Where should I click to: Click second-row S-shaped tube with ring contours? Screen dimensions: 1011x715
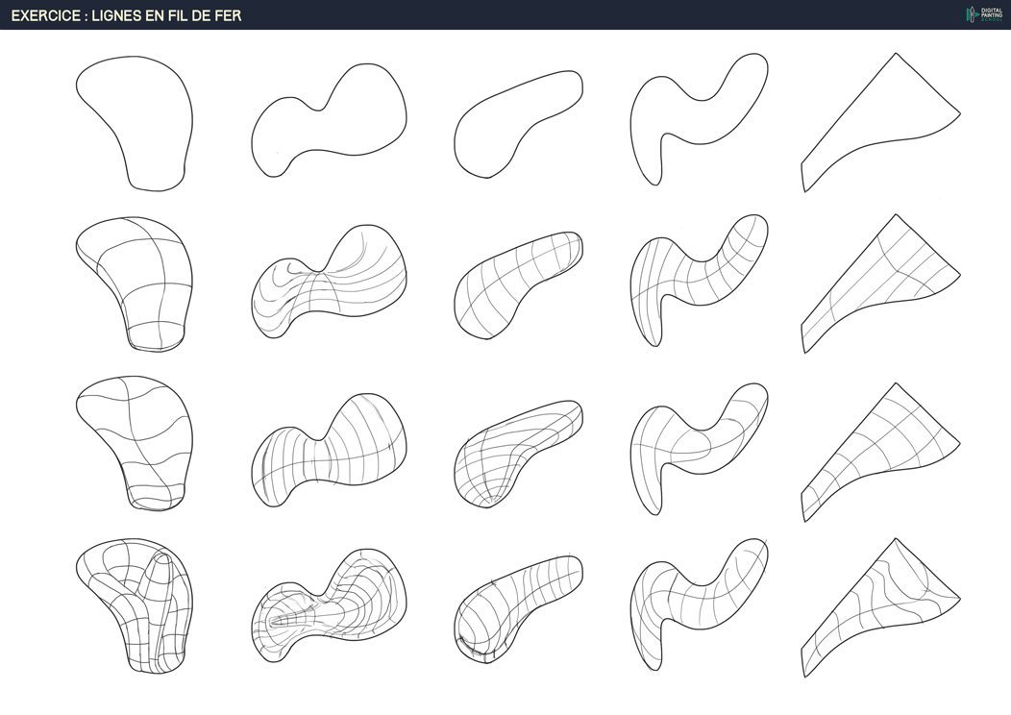(697, 277)
